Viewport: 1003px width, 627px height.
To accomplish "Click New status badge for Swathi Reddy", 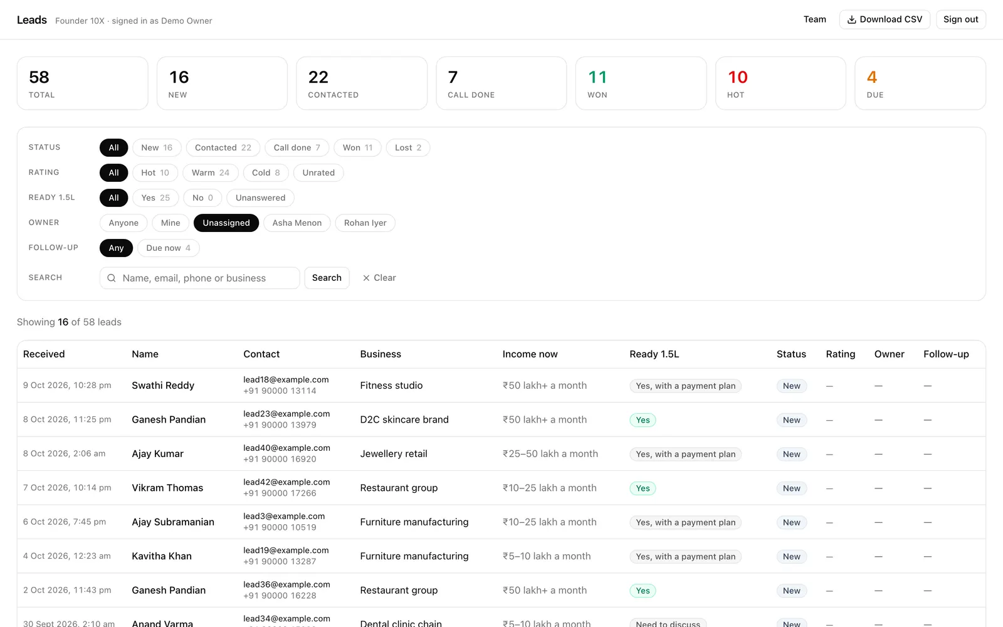I will tap(792, 386).
